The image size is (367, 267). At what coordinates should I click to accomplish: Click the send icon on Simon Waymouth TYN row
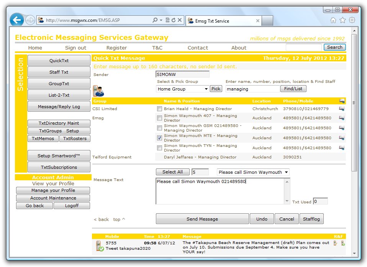click(x=342, y=148)
